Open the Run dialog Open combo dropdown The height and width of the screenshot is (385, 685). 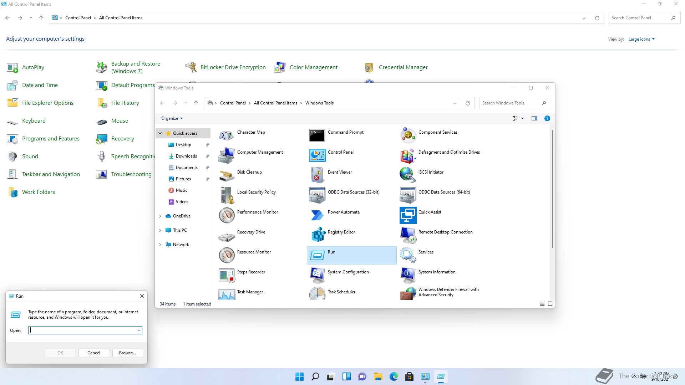coord(139,330)
